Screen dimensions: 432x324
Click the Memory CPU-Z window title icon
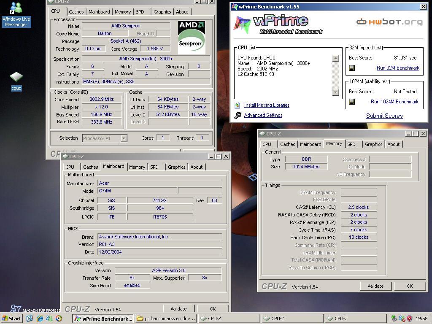pyautogui.click(x=262, y=134)
